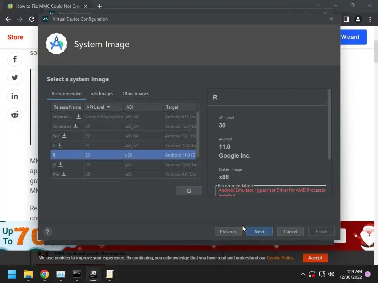Download the Pie API 28 image
This screenshot has width=378, height=283.
64,174
